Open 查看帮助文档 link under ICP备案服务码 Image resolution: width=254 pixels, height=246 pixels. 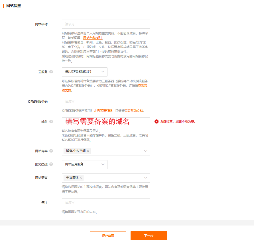coord(134,111)
